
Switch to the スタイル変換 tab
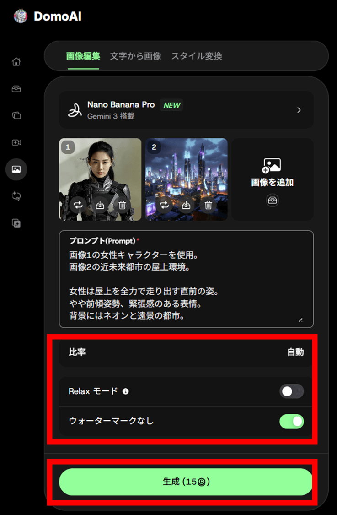197,56
